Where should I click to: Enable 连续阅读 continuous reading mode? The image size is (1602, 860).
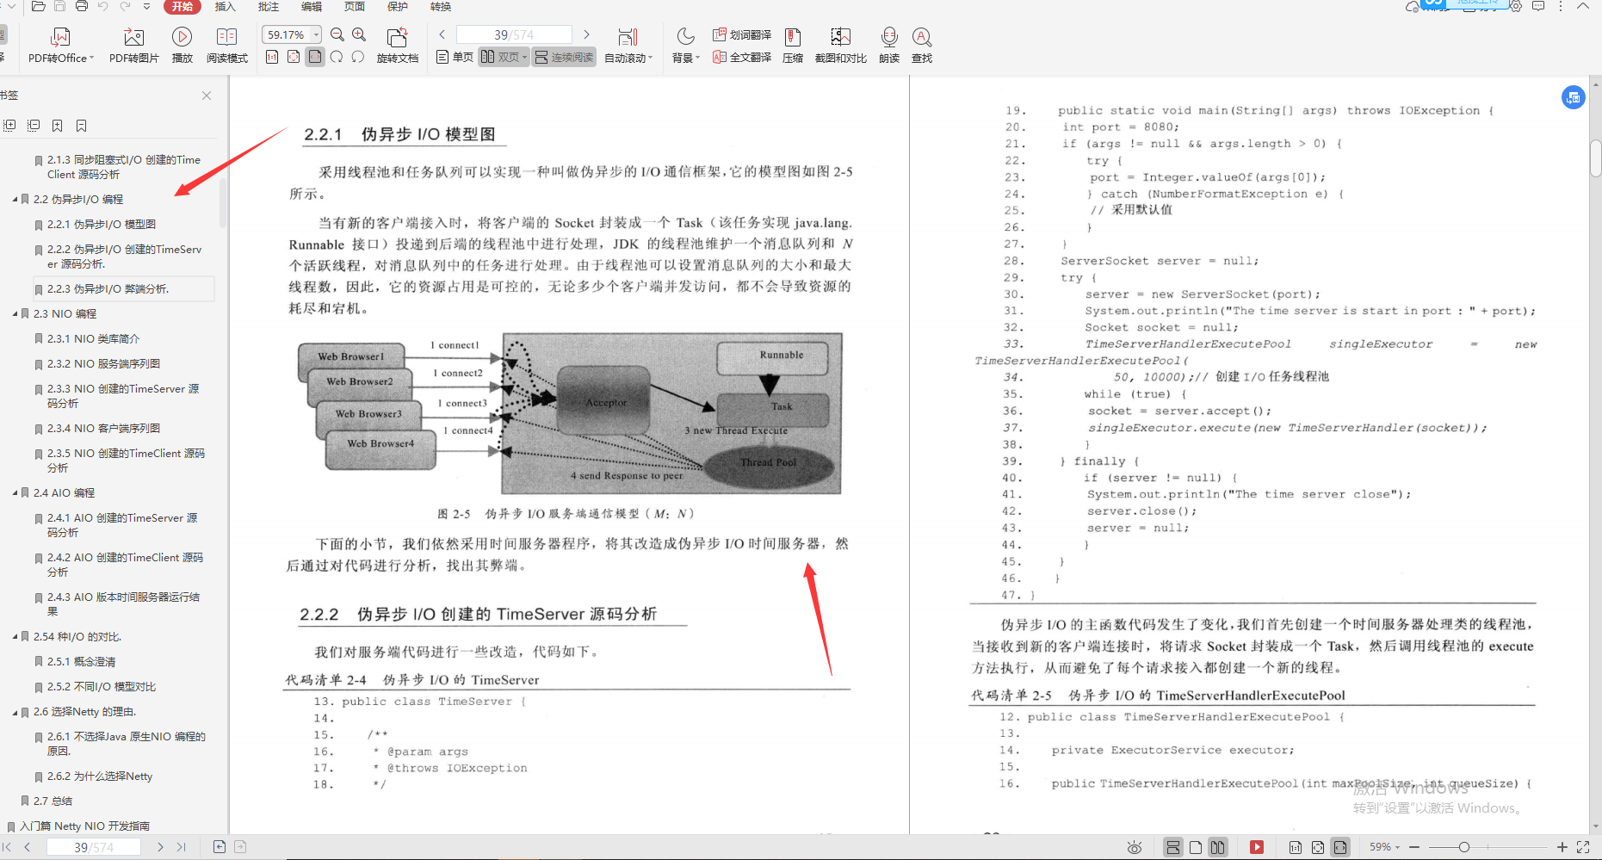coord(564,57)
